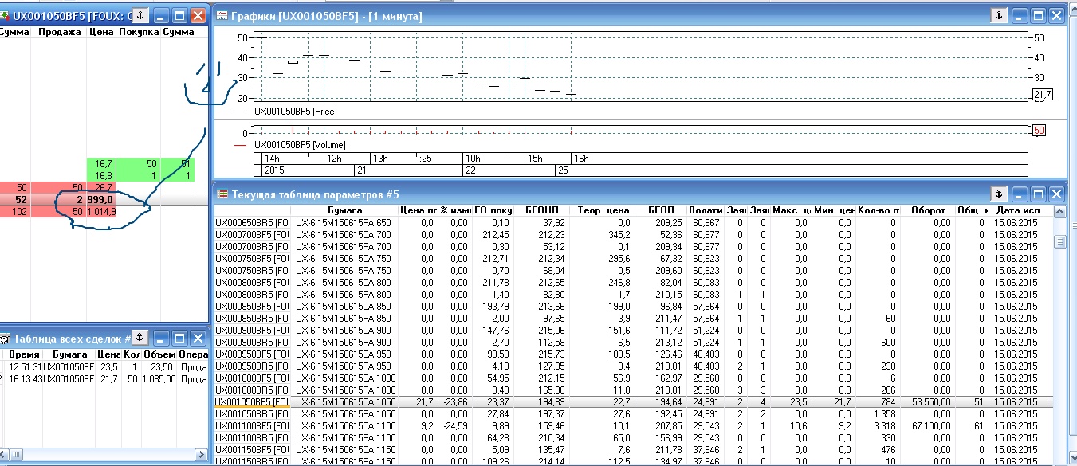Maximize the UX001050BF5 order book window
1077x466 pixels.
click(179, 15)
